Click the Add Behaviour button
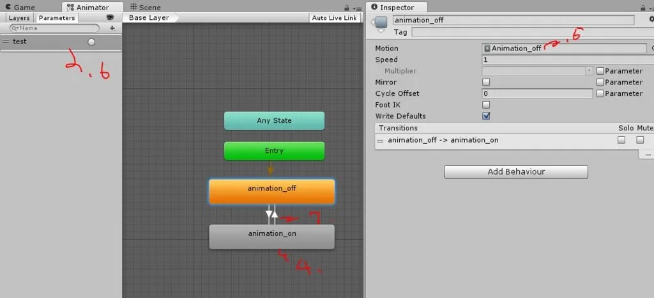Image resolution: width=654 pixels, height=298 pixels. coord(515,172)
